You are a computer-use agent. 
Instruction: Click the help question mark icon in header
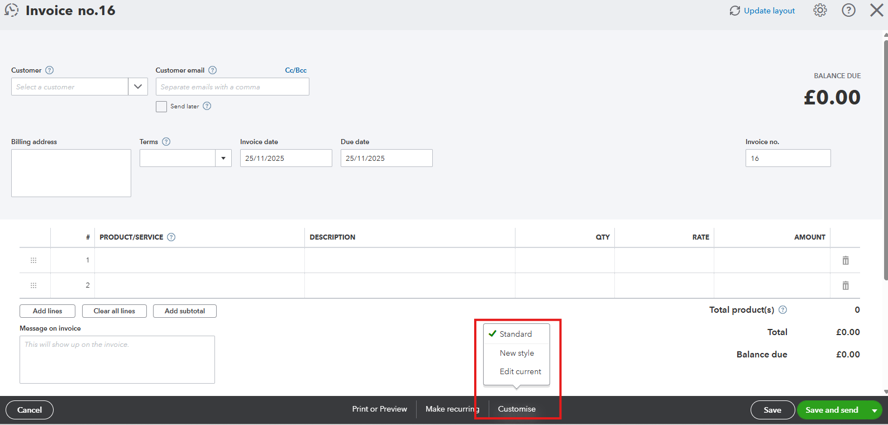click(x=848, y=11)
